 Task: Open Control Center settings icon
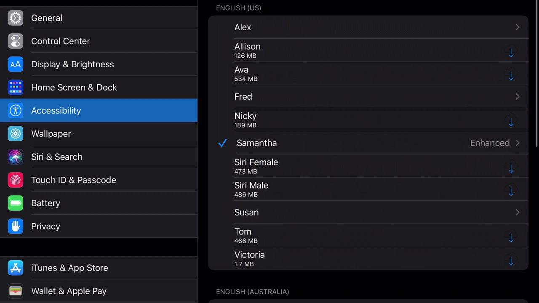point(16,41)
